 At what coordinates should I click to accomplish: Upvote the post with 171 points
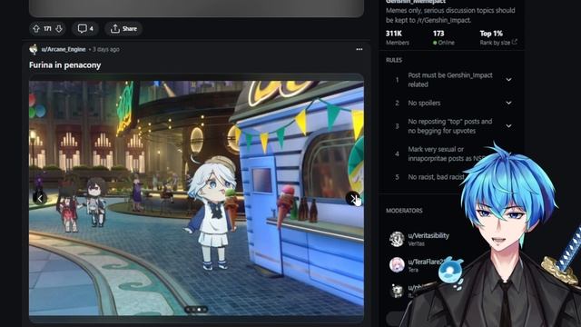click(x=36, y=28)
